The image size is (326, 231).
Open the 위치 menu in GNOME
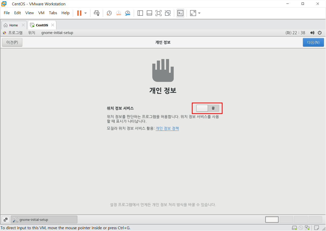tap(32, 33)
